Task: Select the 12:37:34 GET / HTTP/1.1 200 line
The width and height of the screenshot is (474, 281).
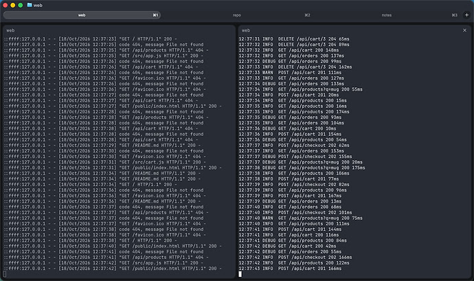Action: point(91,185)
